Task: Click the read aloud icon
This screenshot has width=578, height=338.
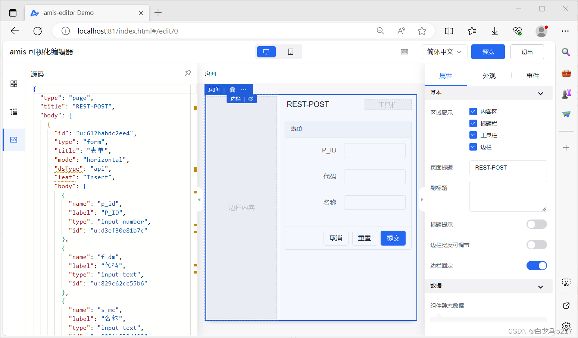Action: [x=401, y=31]
